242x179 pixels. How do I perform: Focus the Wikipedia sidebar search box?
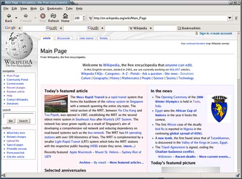point(18,115)
